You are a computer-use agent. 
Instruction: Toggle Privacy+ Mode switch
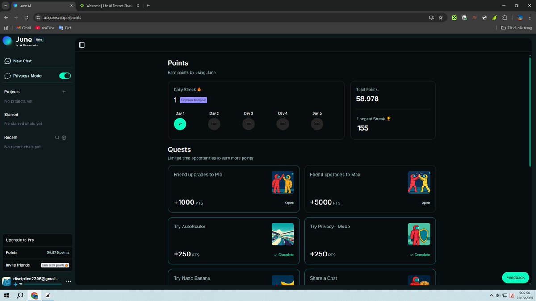[x=65, y=76]
